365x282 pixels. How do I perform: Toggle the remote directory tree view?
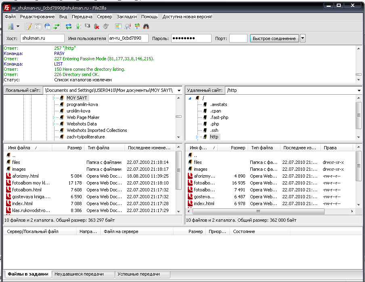[x=47, y=26]
